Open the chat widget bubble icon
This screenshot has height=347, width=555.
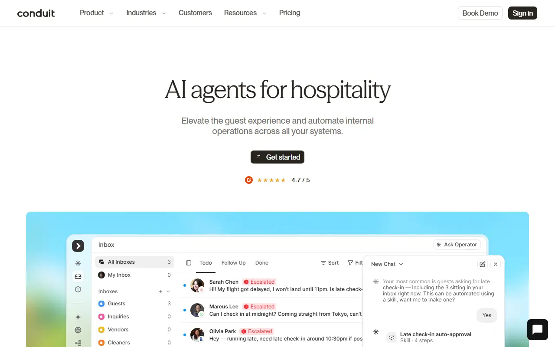(538, 330)
